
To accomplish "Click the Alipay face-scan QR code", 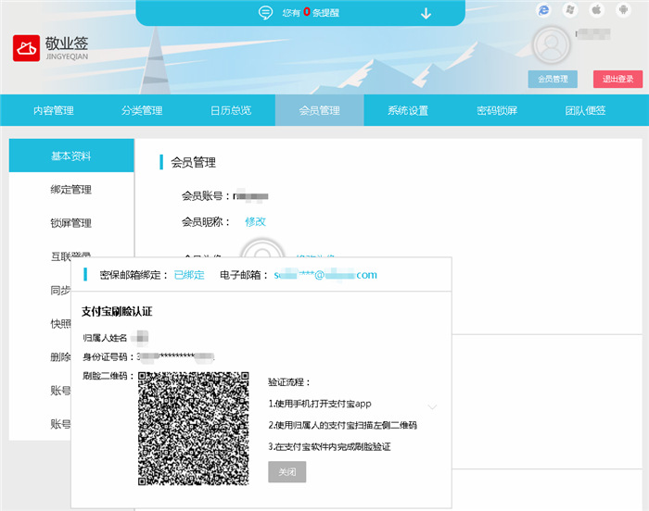I will pyautogui.click(x=193, y=429).
